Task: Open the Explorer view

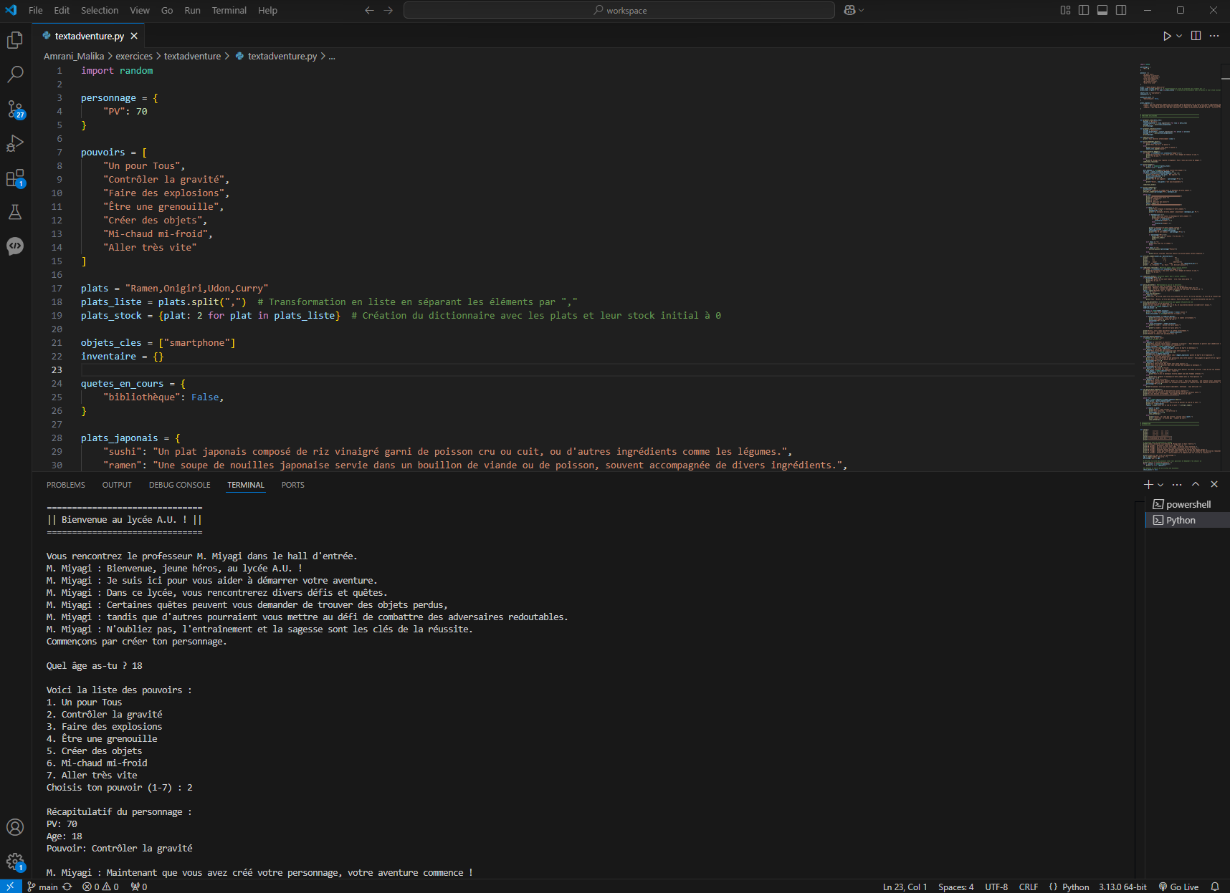Action: [x=15, y=40]
